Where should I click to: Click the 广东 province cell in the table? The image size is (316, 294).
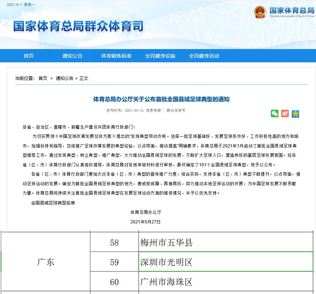click(46, 262)
